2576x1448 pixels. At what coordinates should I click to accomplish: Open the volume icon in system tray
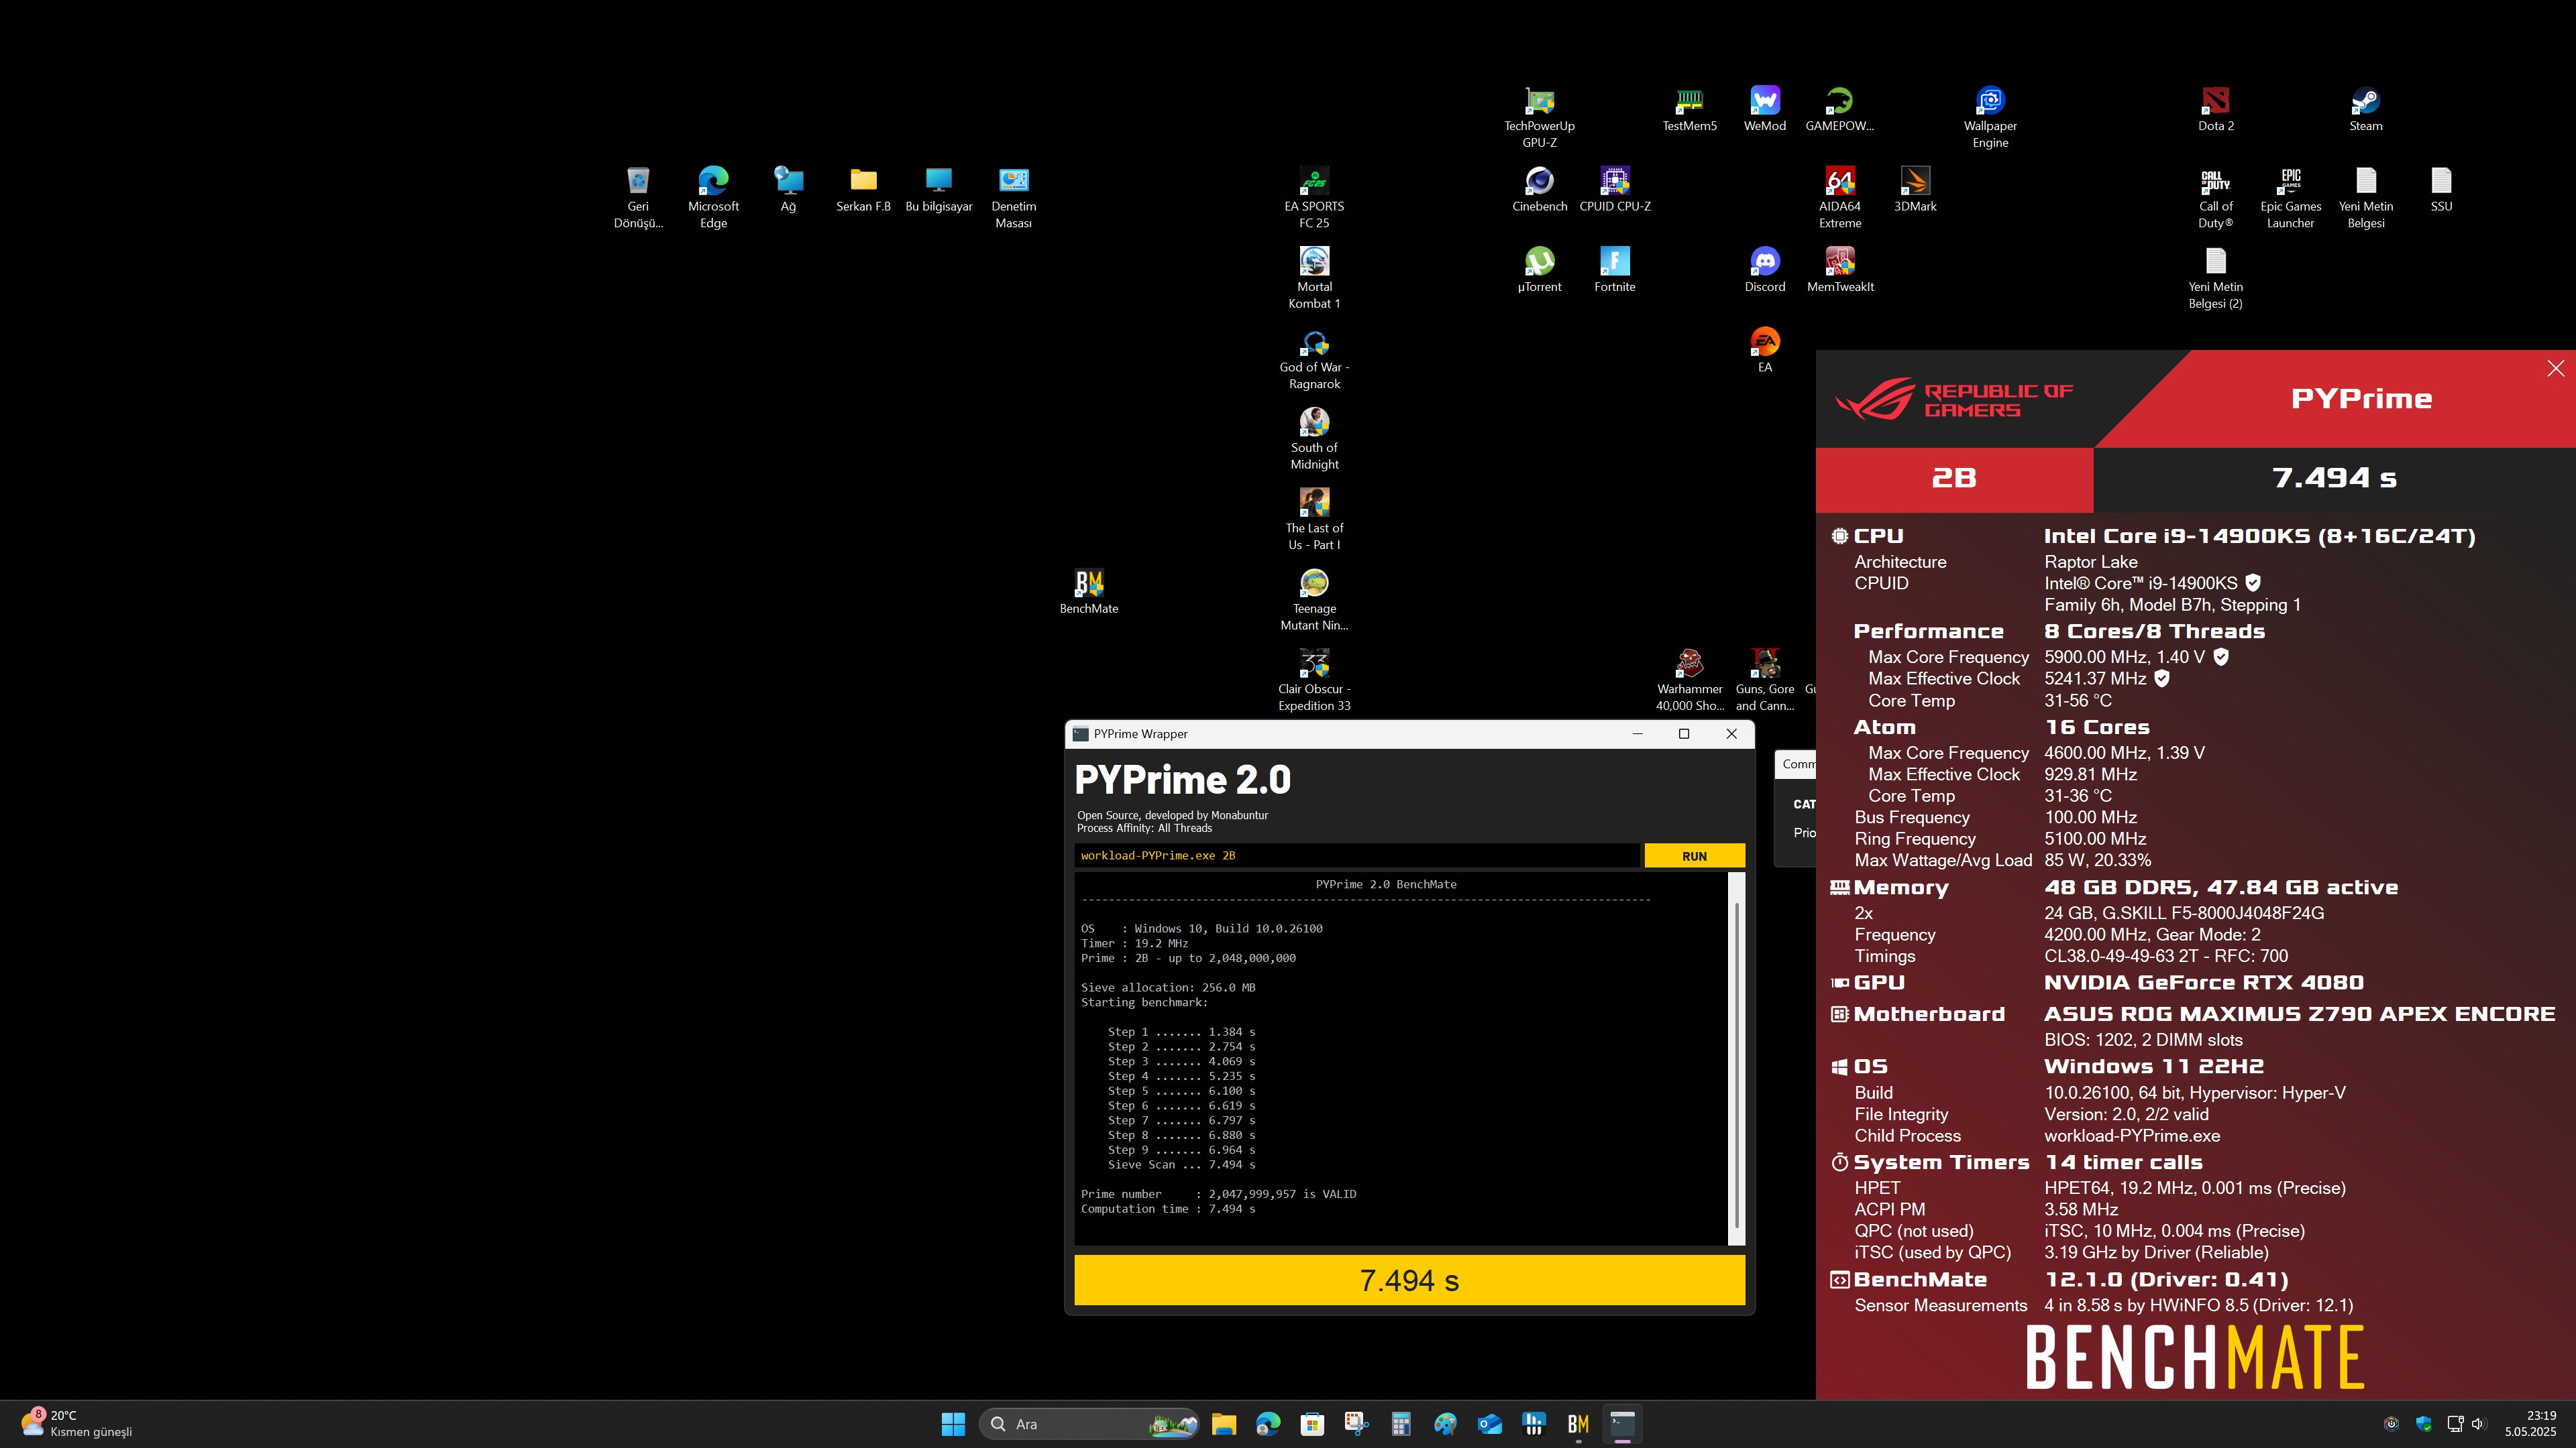pos(2478,1424)
